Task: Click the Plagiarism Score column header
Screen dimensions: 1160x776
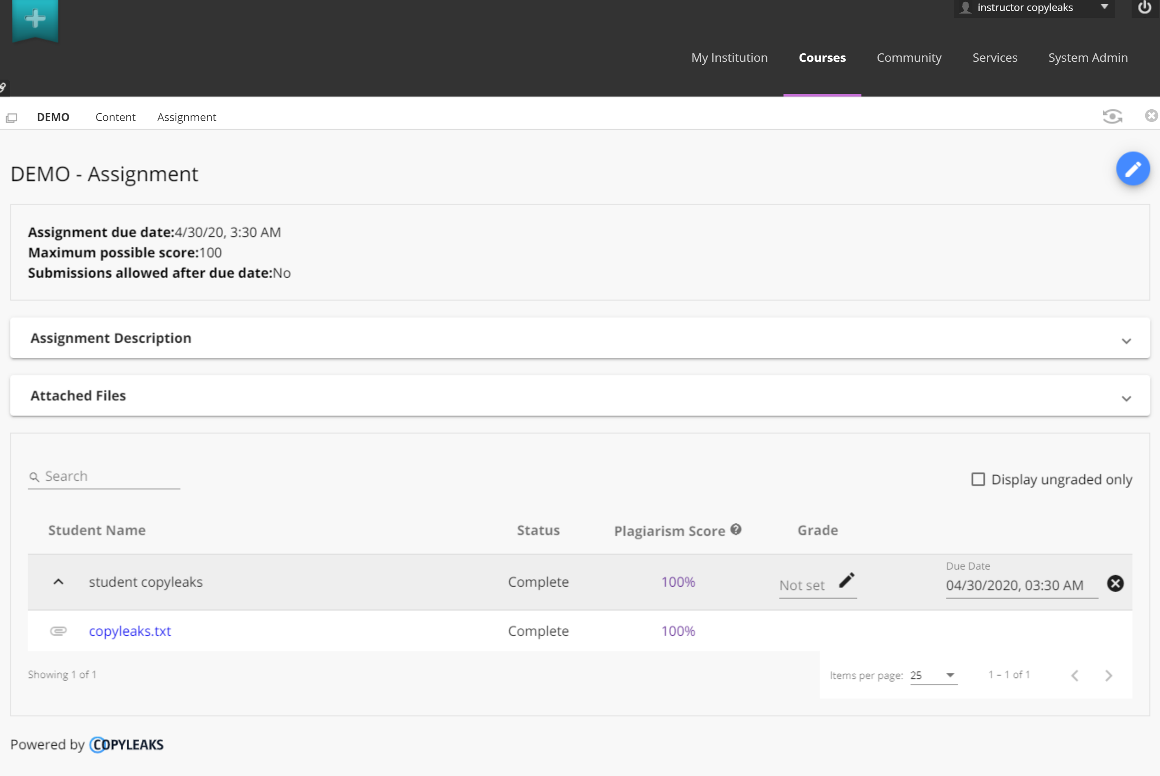Action: [x=670, y=531]
